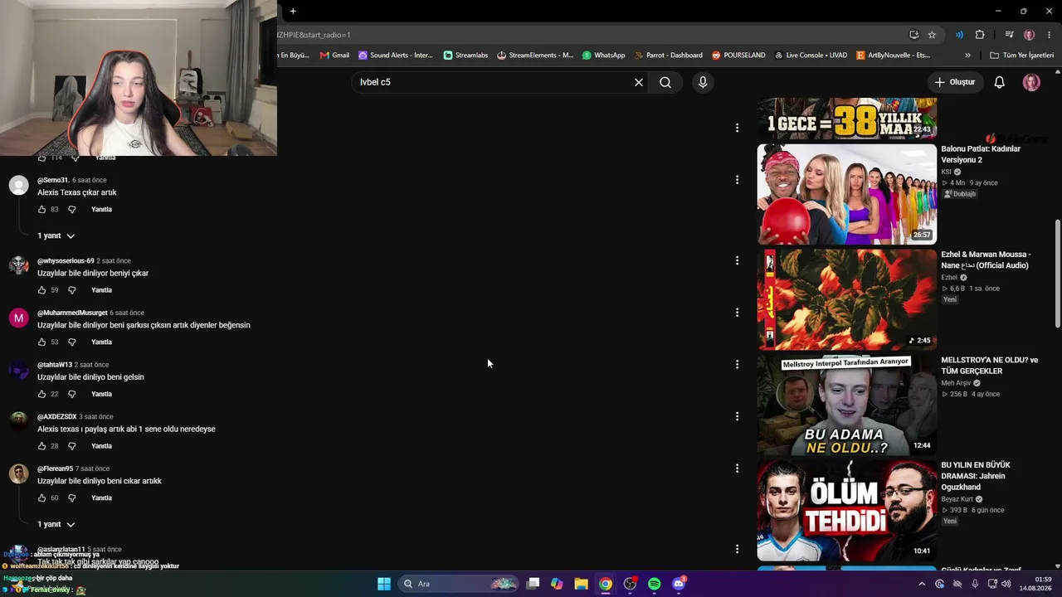The width and height of the screenshot is (1062, 597).
Task: Show more bookmarks with the chevron
Action: (967, 56)
